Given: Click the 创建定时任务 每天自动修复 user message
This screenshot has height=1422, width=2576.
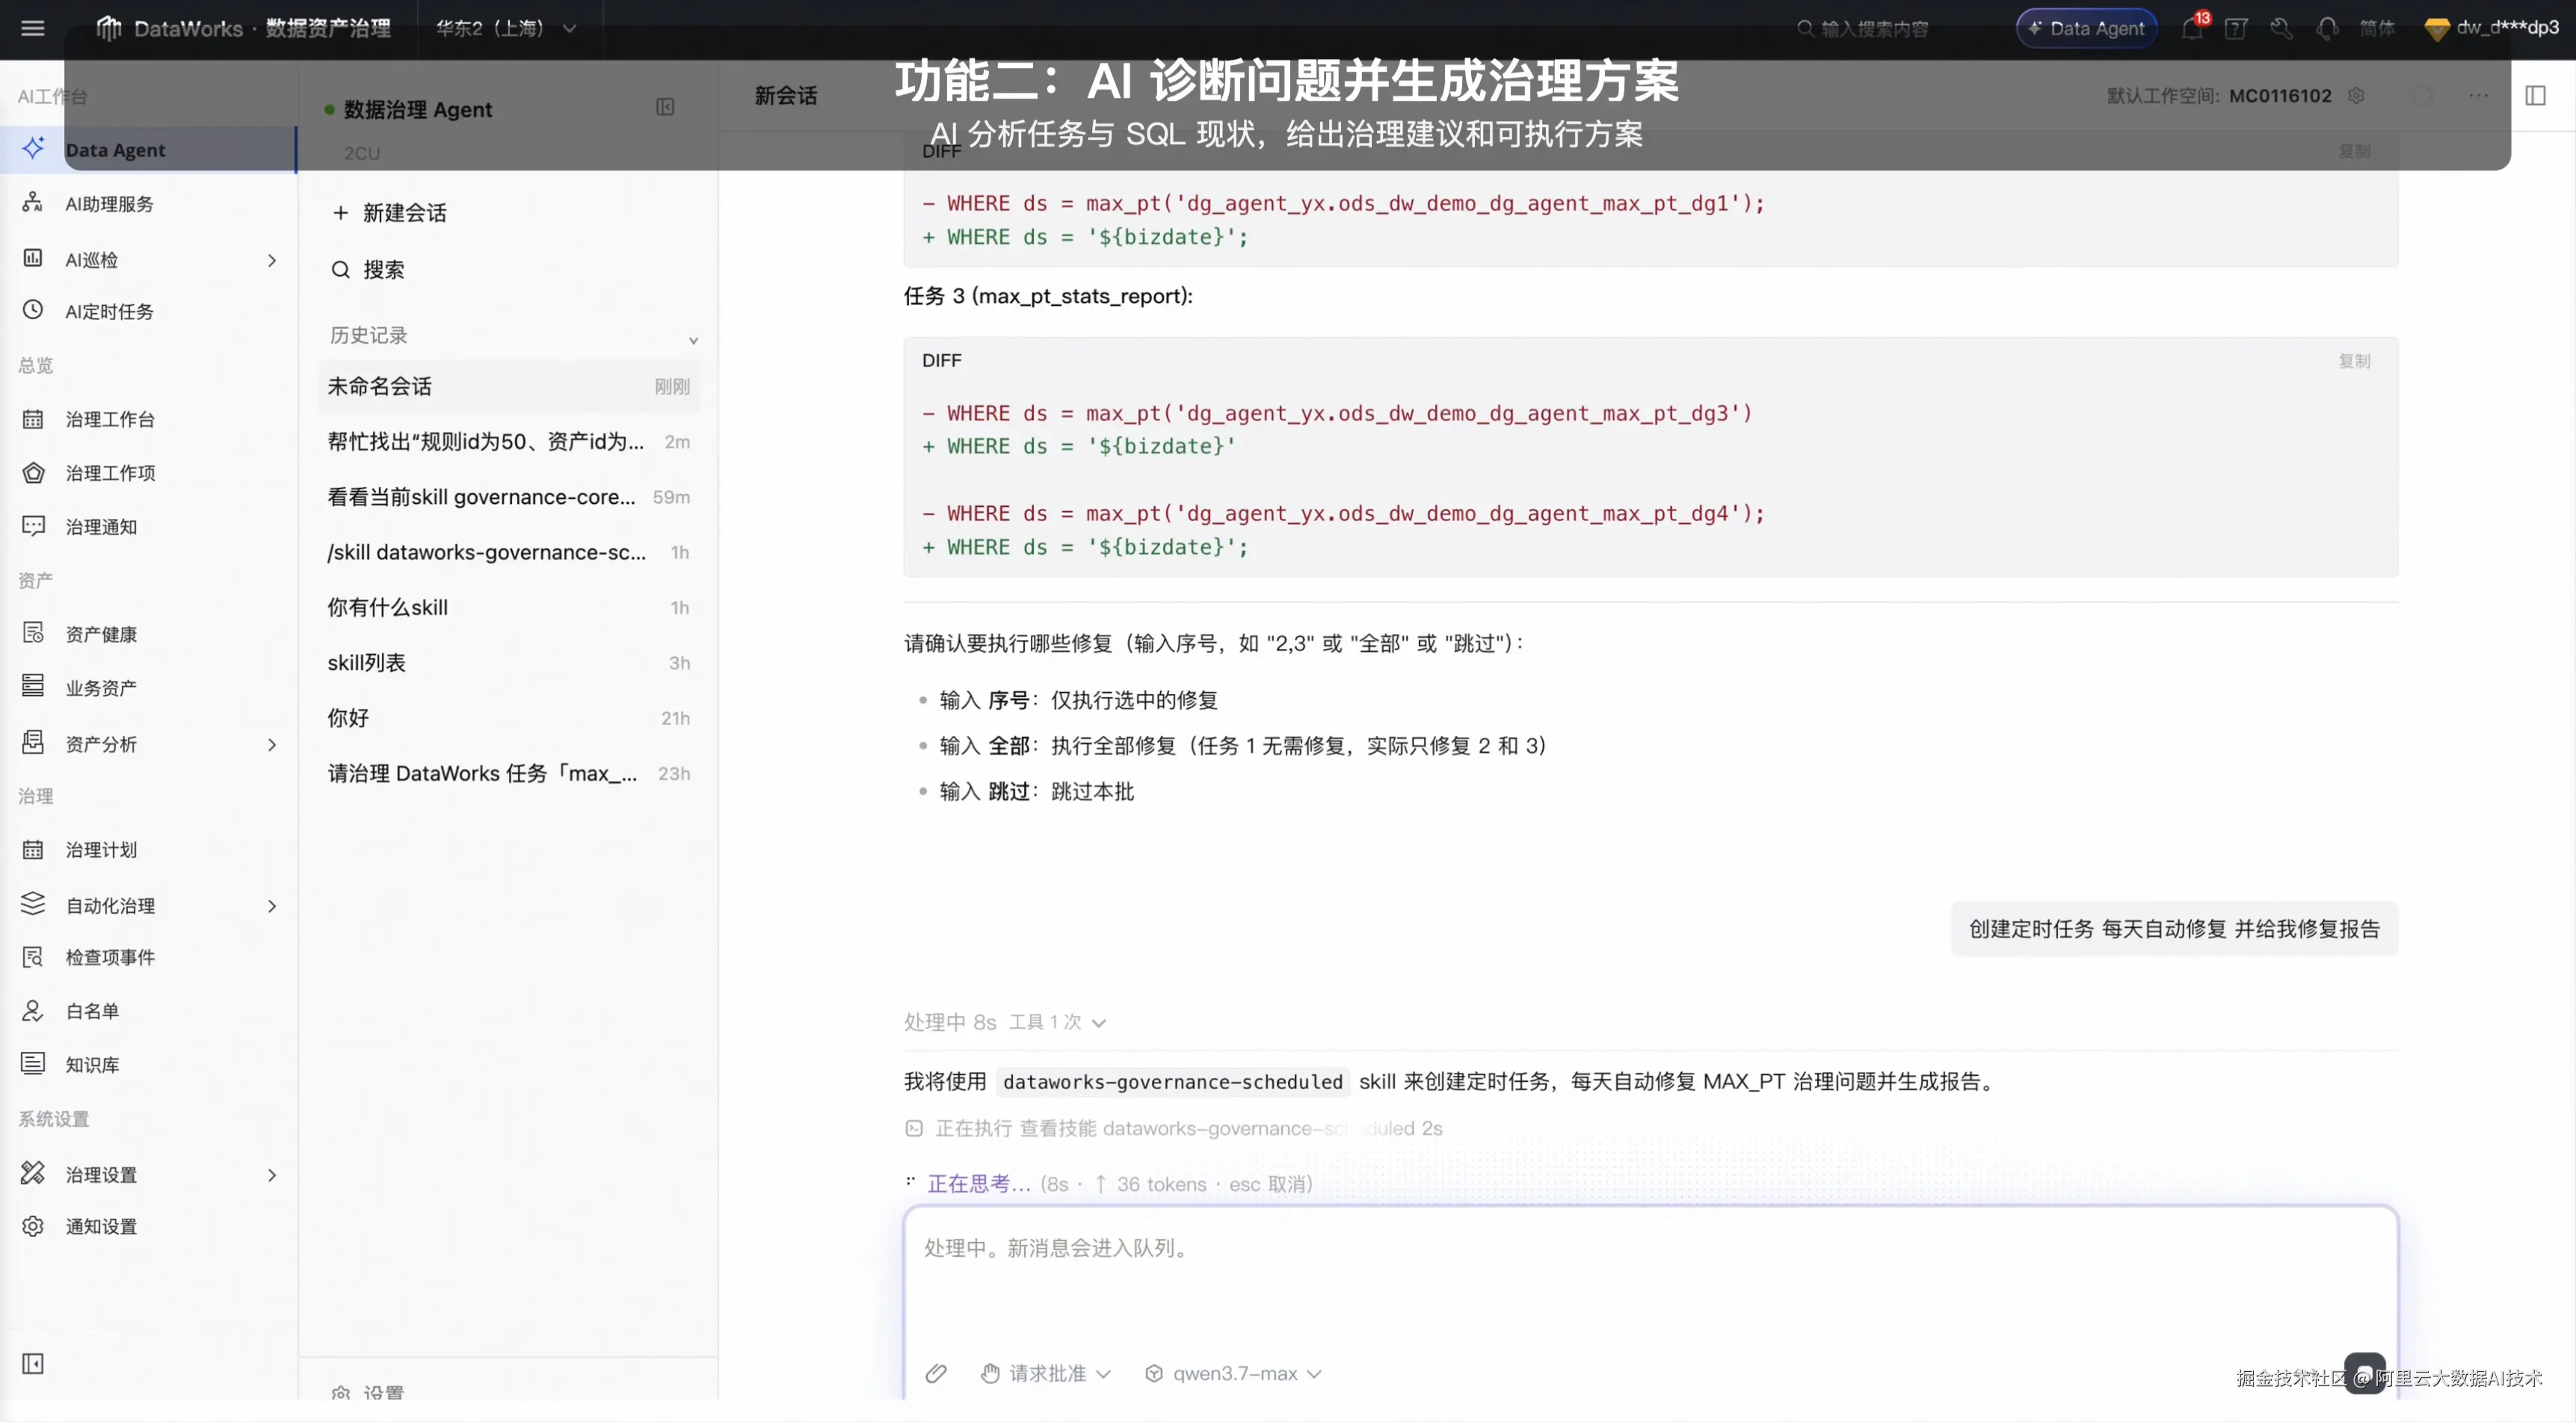Looking at the screenshot, I should tap(2174, 929).
